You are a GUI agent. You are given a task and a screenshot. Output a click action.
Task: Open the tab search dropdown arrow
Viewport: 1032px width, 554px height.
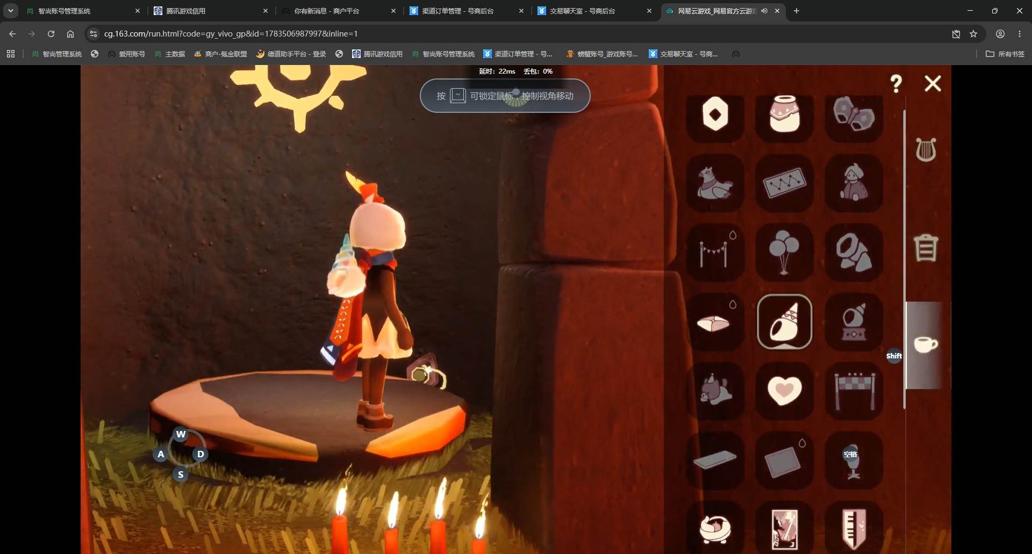click(11, 11)
